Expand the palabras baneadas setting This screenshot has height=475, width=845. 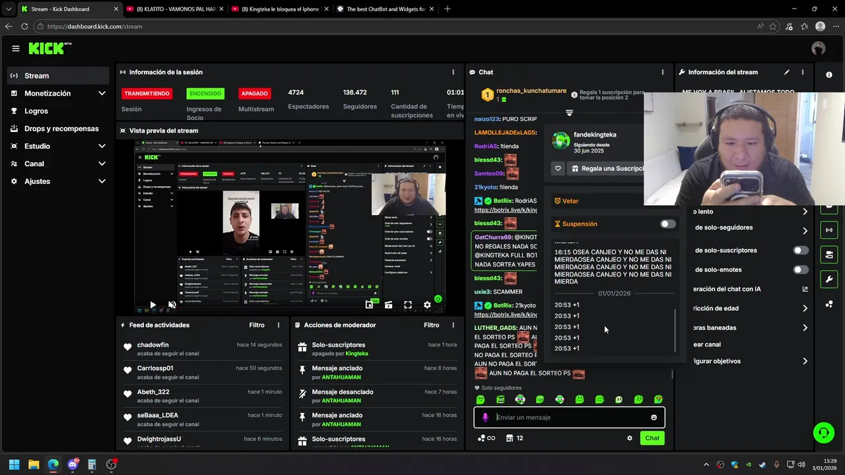805,328
